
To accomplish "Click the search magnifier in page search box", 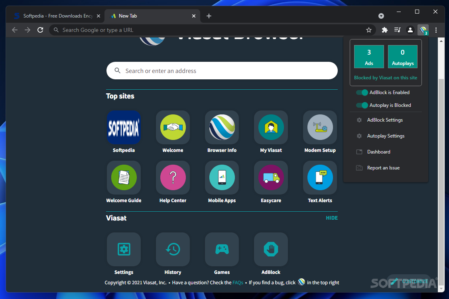I will pos(117,71).
